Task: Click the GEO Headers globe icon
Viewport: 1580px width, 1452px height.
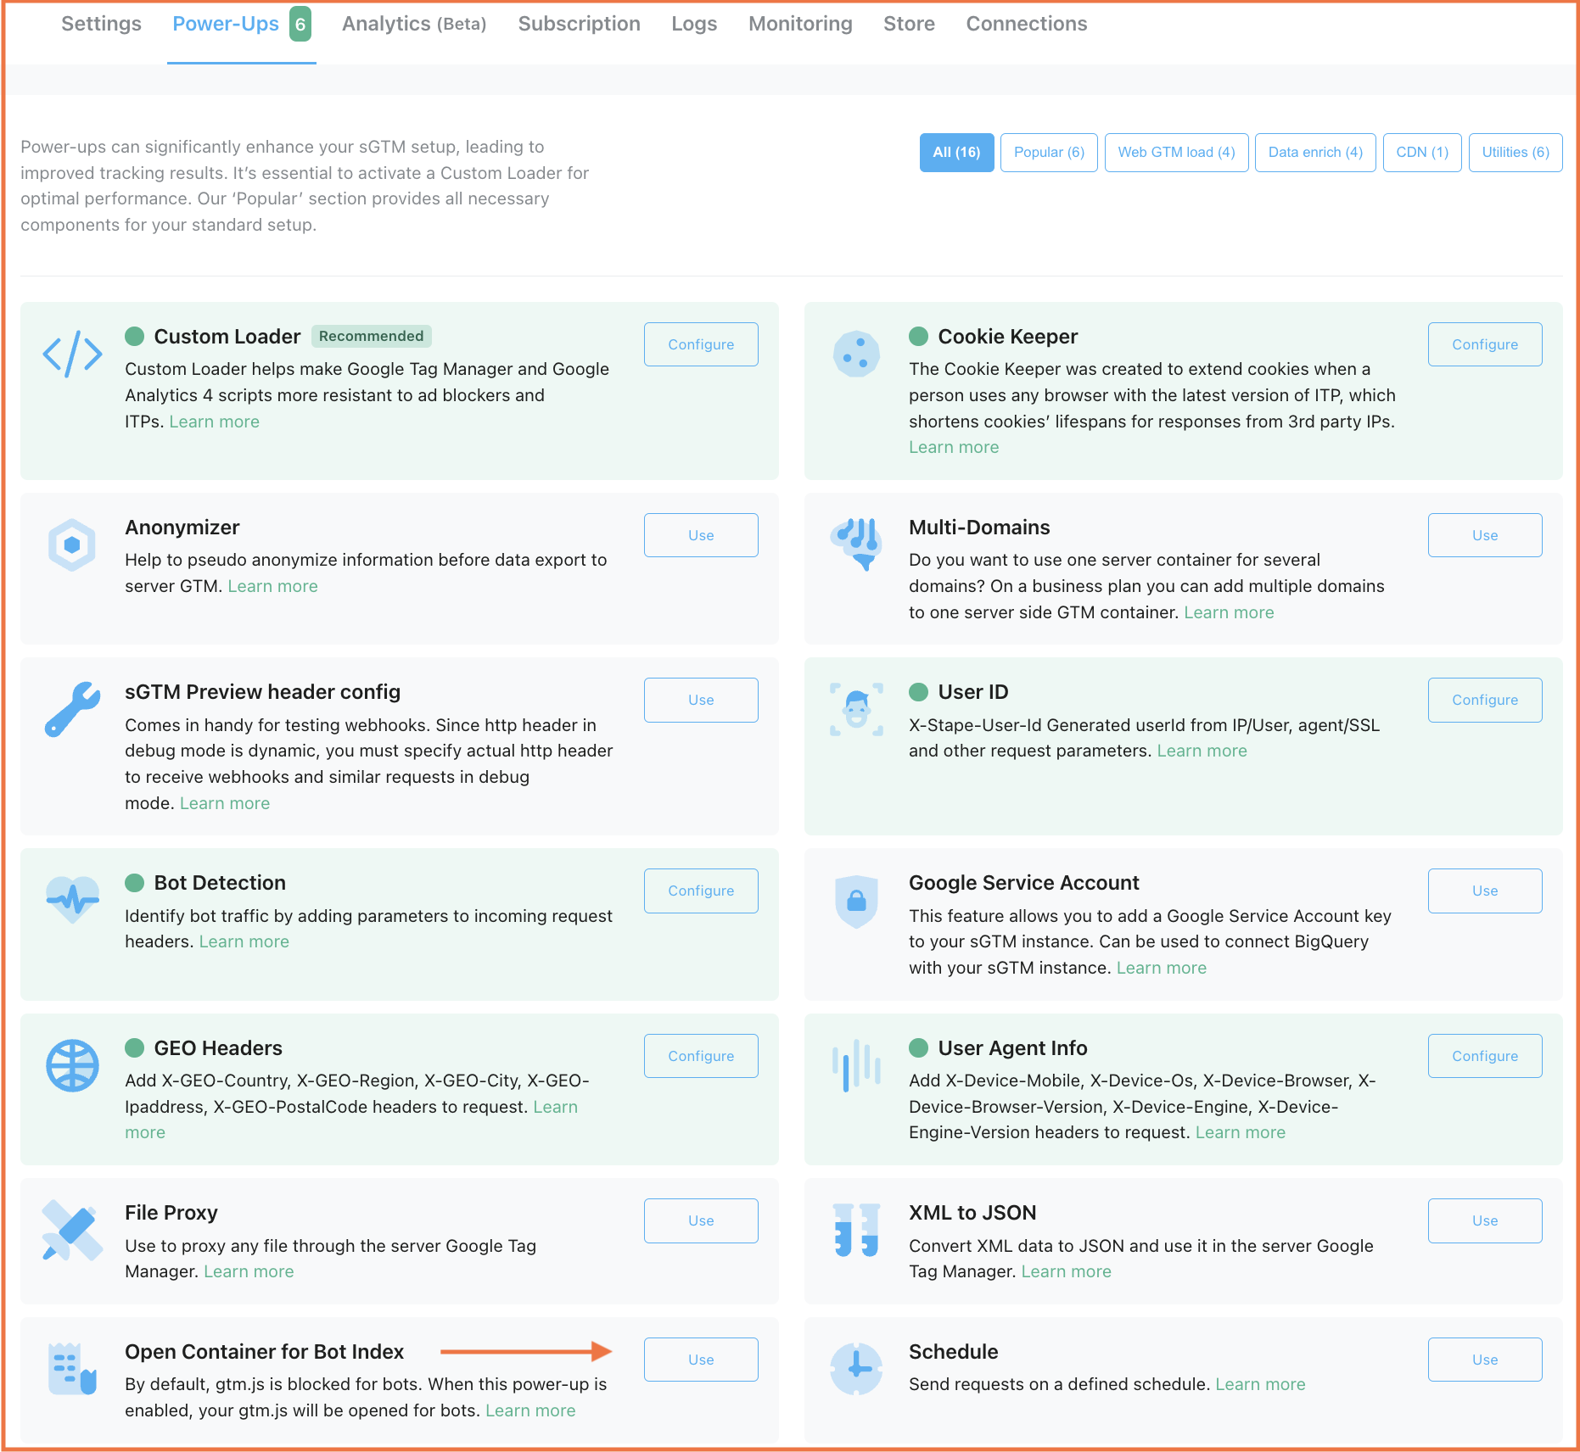Action: pyautogui.click(x=72, y=1065)
